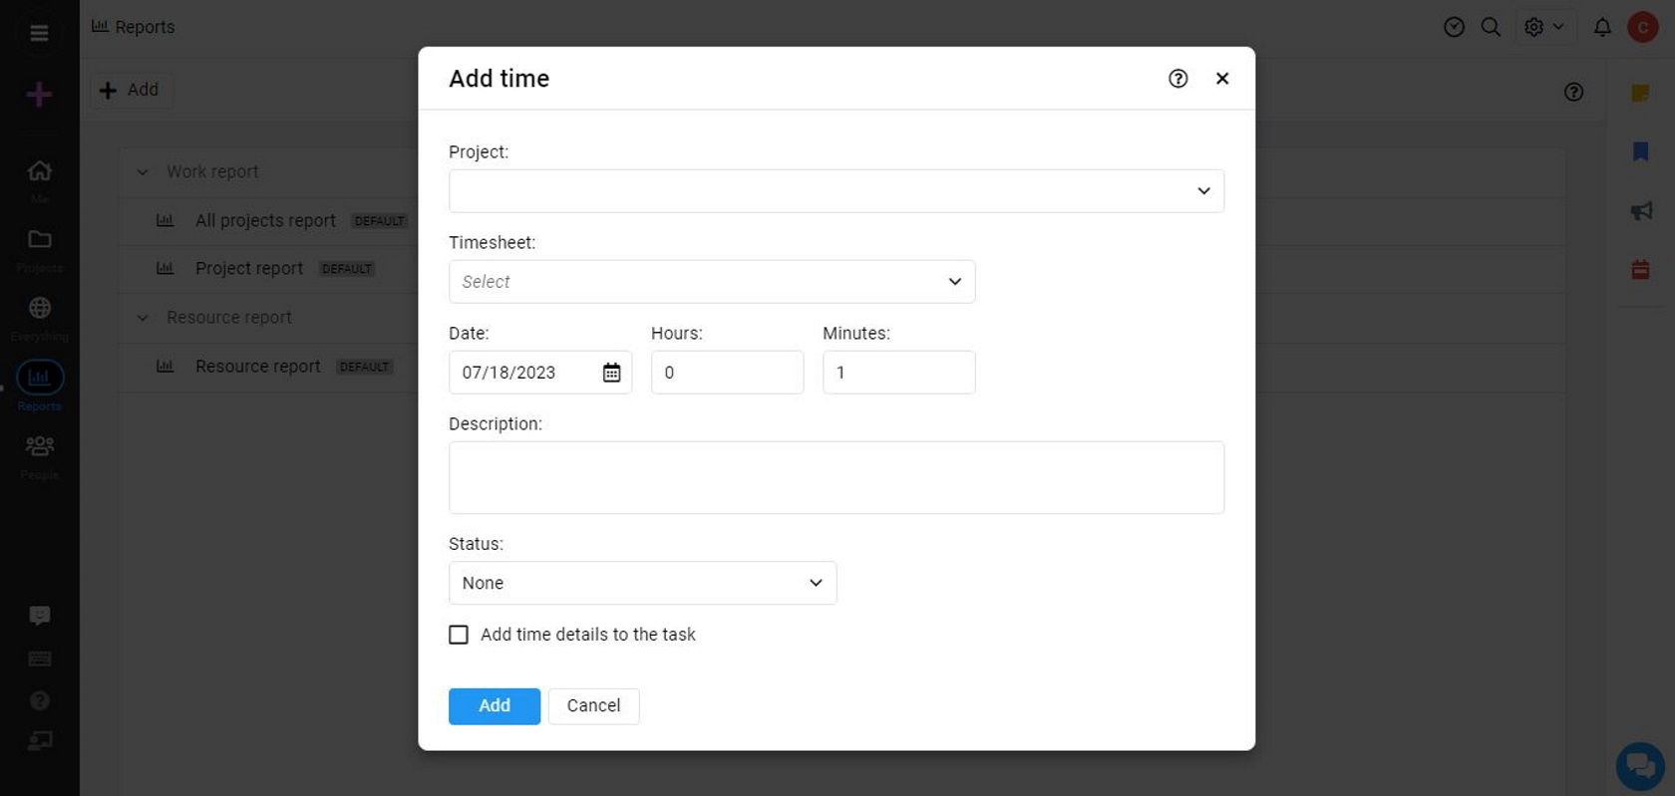Viewport: 1675px width, 796px height.
Task: Open the help question icon in sidebar
Action: click(x=39, y=701)
